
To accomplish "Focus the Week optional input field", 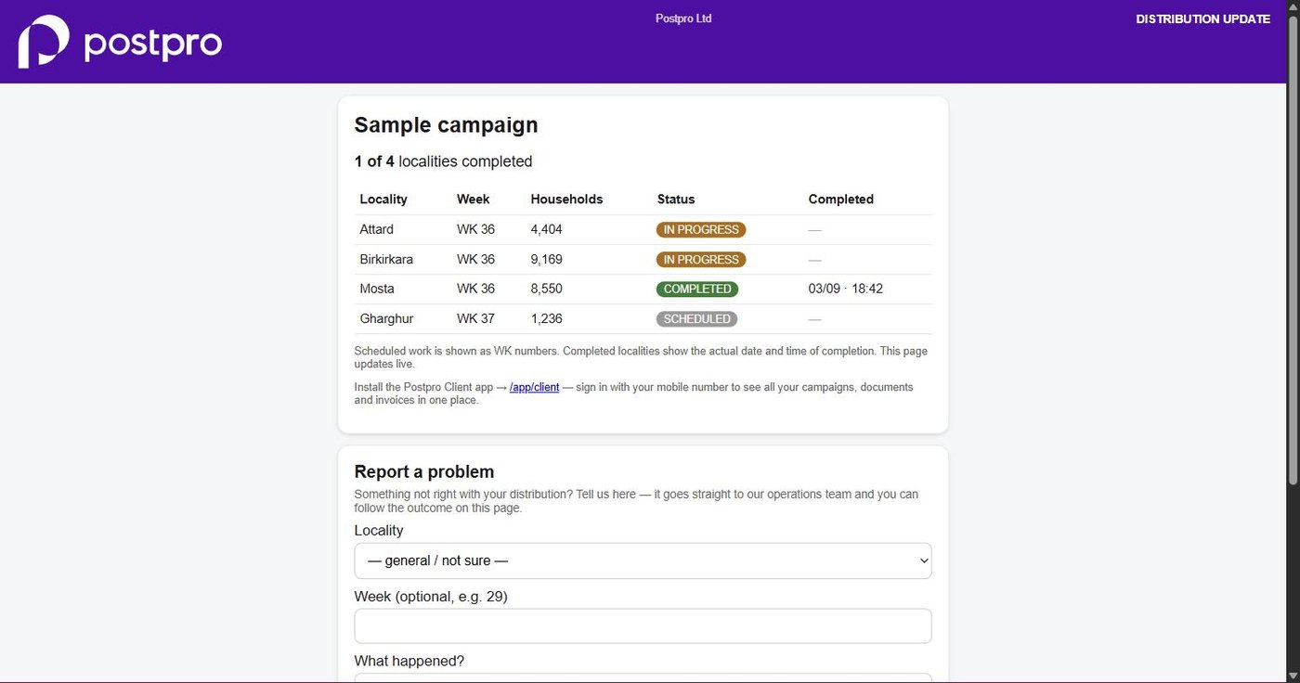I will point(643,625).
